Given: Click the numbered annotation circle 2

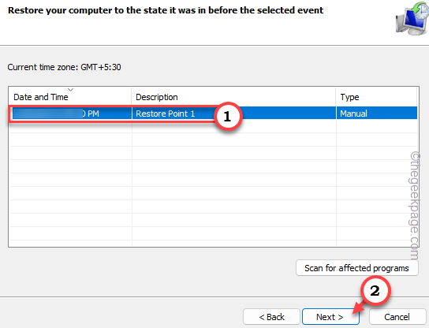Looking at the screenshot, I should pyautogui.click(x=375, y=290).
